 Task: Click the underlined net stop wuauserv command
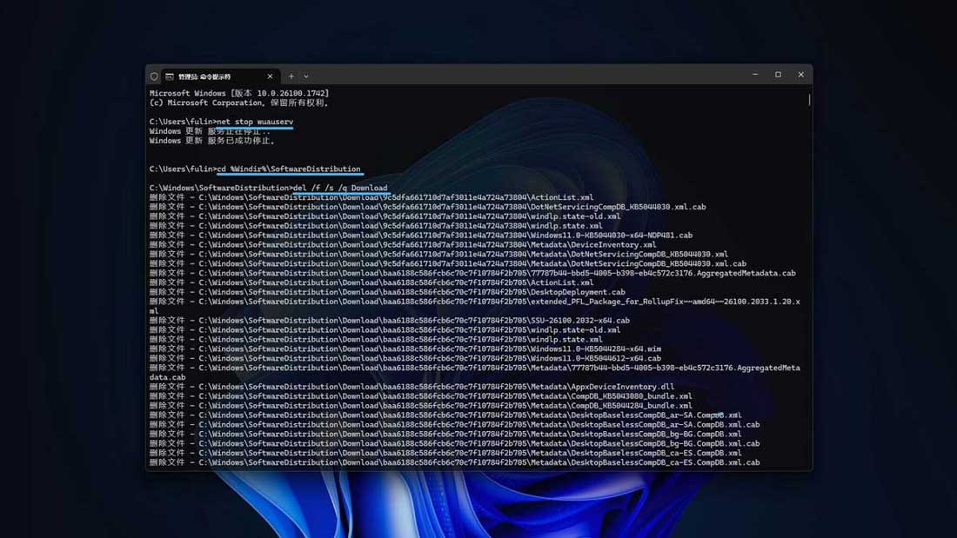point(257,122)
